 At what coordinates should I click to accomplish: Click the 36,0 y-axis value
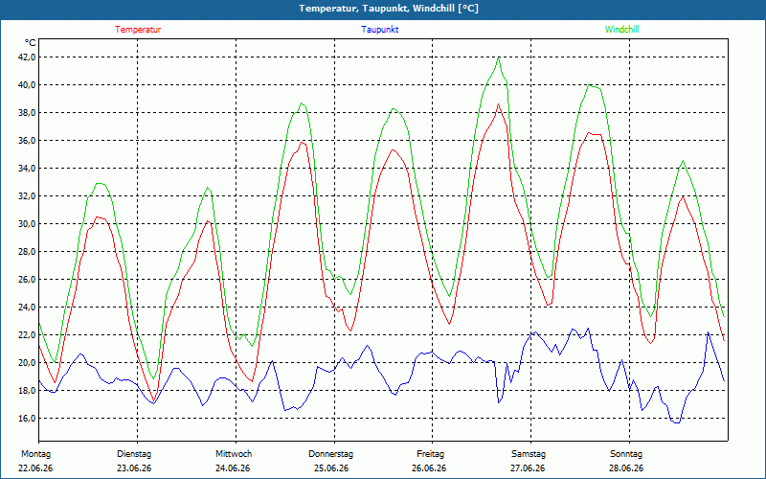[28, 141]
